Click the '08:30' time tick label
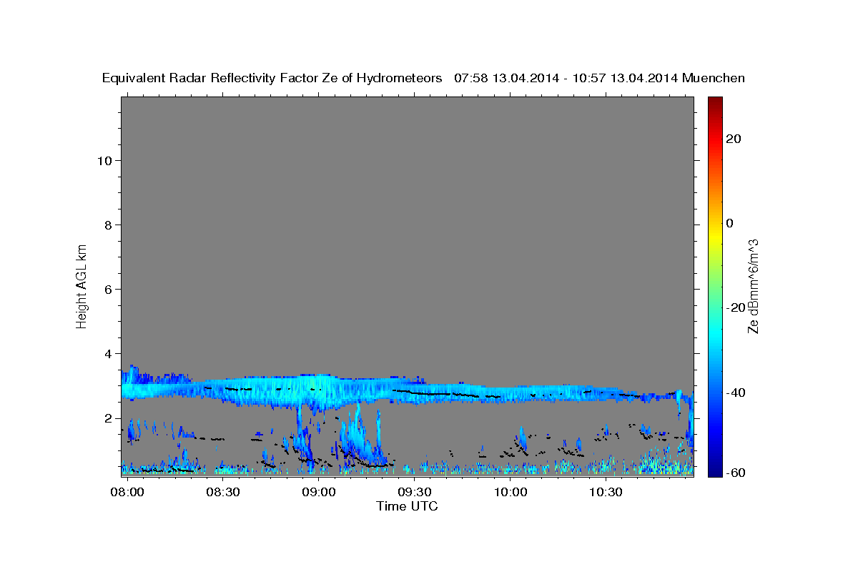Viewport: 858px width, 572px height. [222, 493]
